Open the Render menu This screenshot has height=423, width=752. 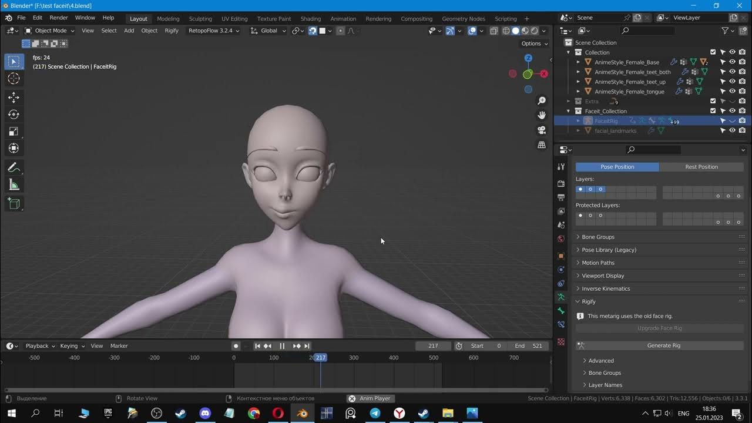pos(59,18)
